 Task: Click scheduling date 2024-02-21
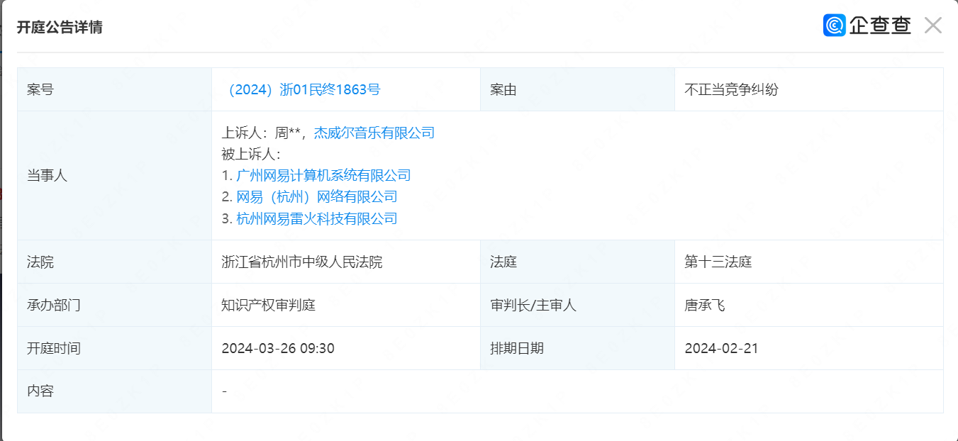(x=720, y=349)
